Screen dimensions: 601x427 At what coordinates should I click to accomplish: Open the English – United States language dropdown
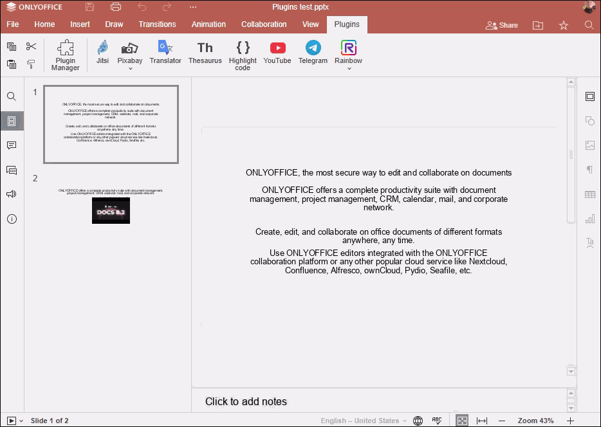(364, 421)
